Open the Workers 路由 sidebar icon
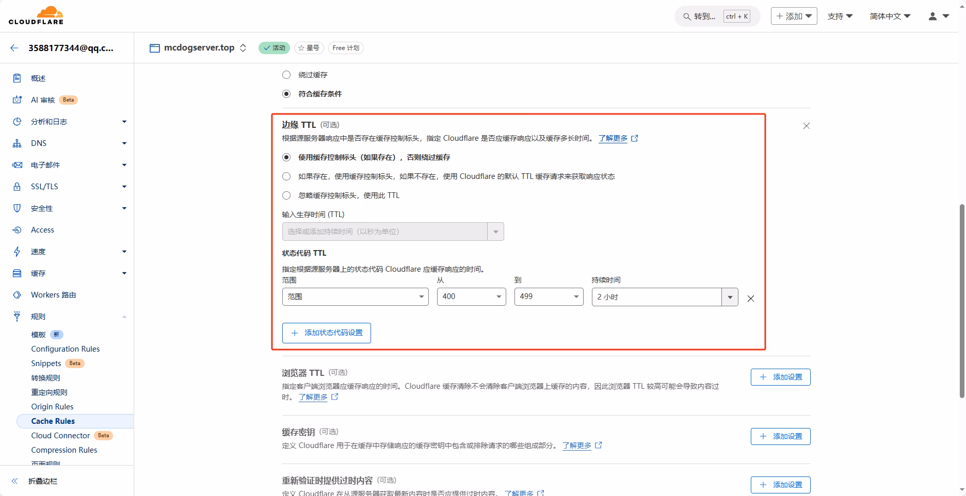 coord(17,295)
